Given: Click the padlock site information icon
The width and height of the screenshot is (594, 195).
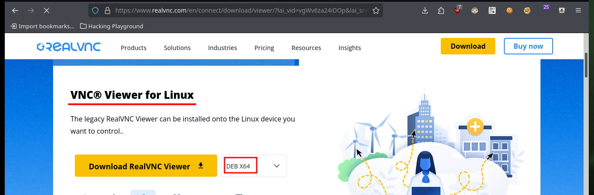Looking at the screenshot, I should (x=107, y=10).
